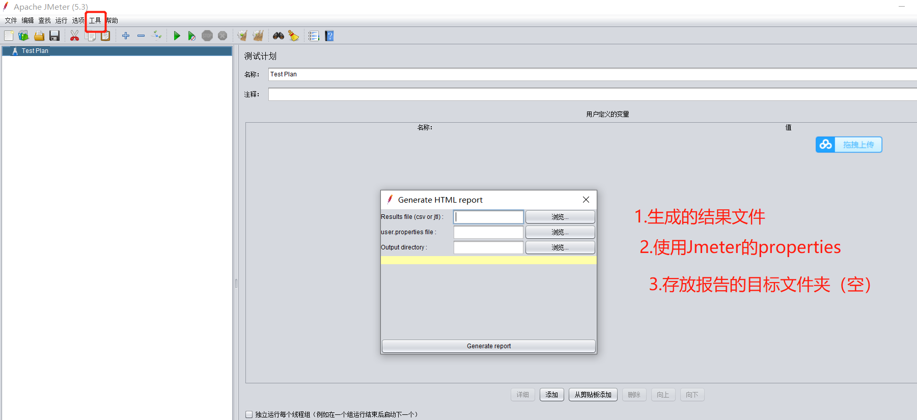This screenshot has height=420, width=917.
Task: Click the New test plan icon
Action: click(9, 36)
